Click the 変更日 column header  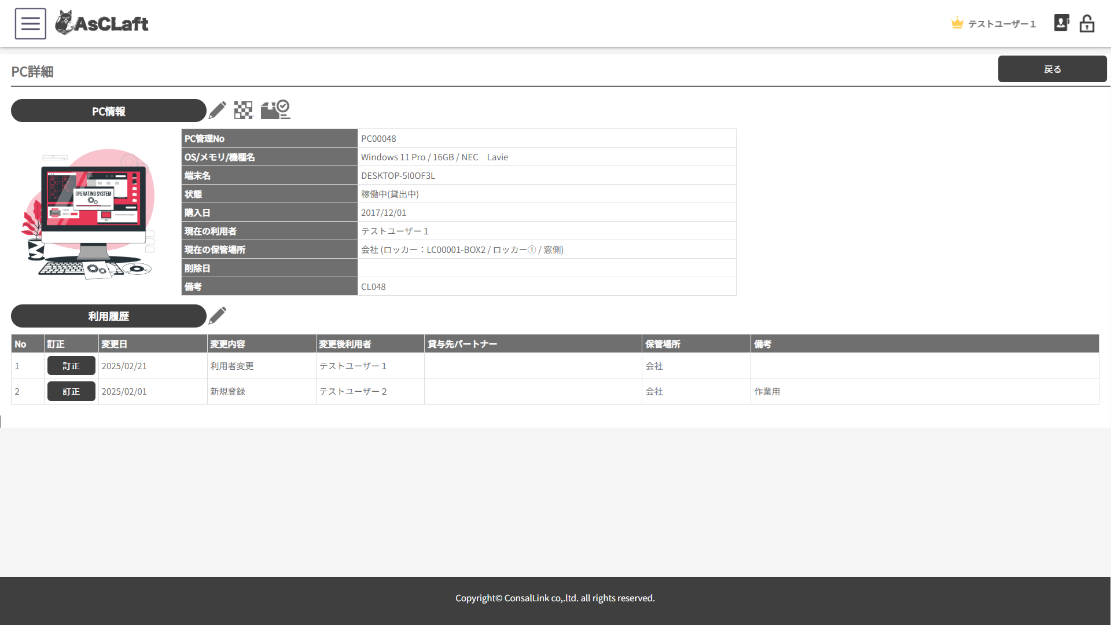click(x=114, y=344)
